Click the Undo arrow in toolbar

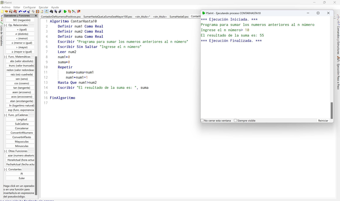coord(20,12)
